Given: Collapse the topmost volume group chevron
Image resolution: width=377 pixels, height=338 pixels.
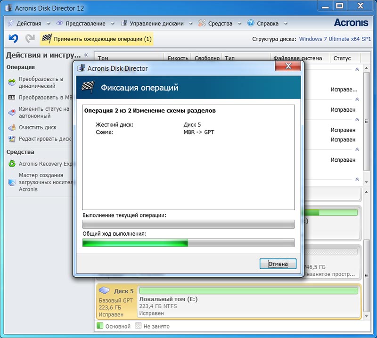Looking at the screenshot, I should click(357, 69).
